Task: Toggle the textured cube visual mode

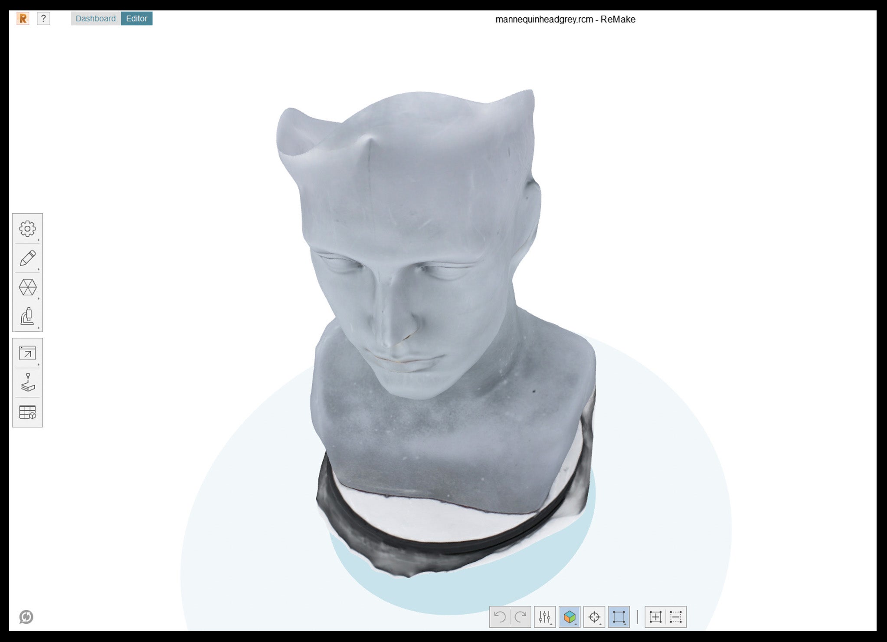Action: point(570,617)
